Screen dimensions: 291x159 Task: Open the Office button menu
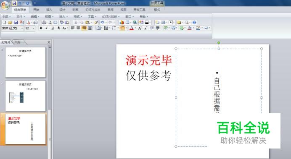click(x=5, y=5)
